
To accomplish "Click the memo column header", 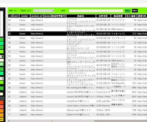I will pos(47,16).
